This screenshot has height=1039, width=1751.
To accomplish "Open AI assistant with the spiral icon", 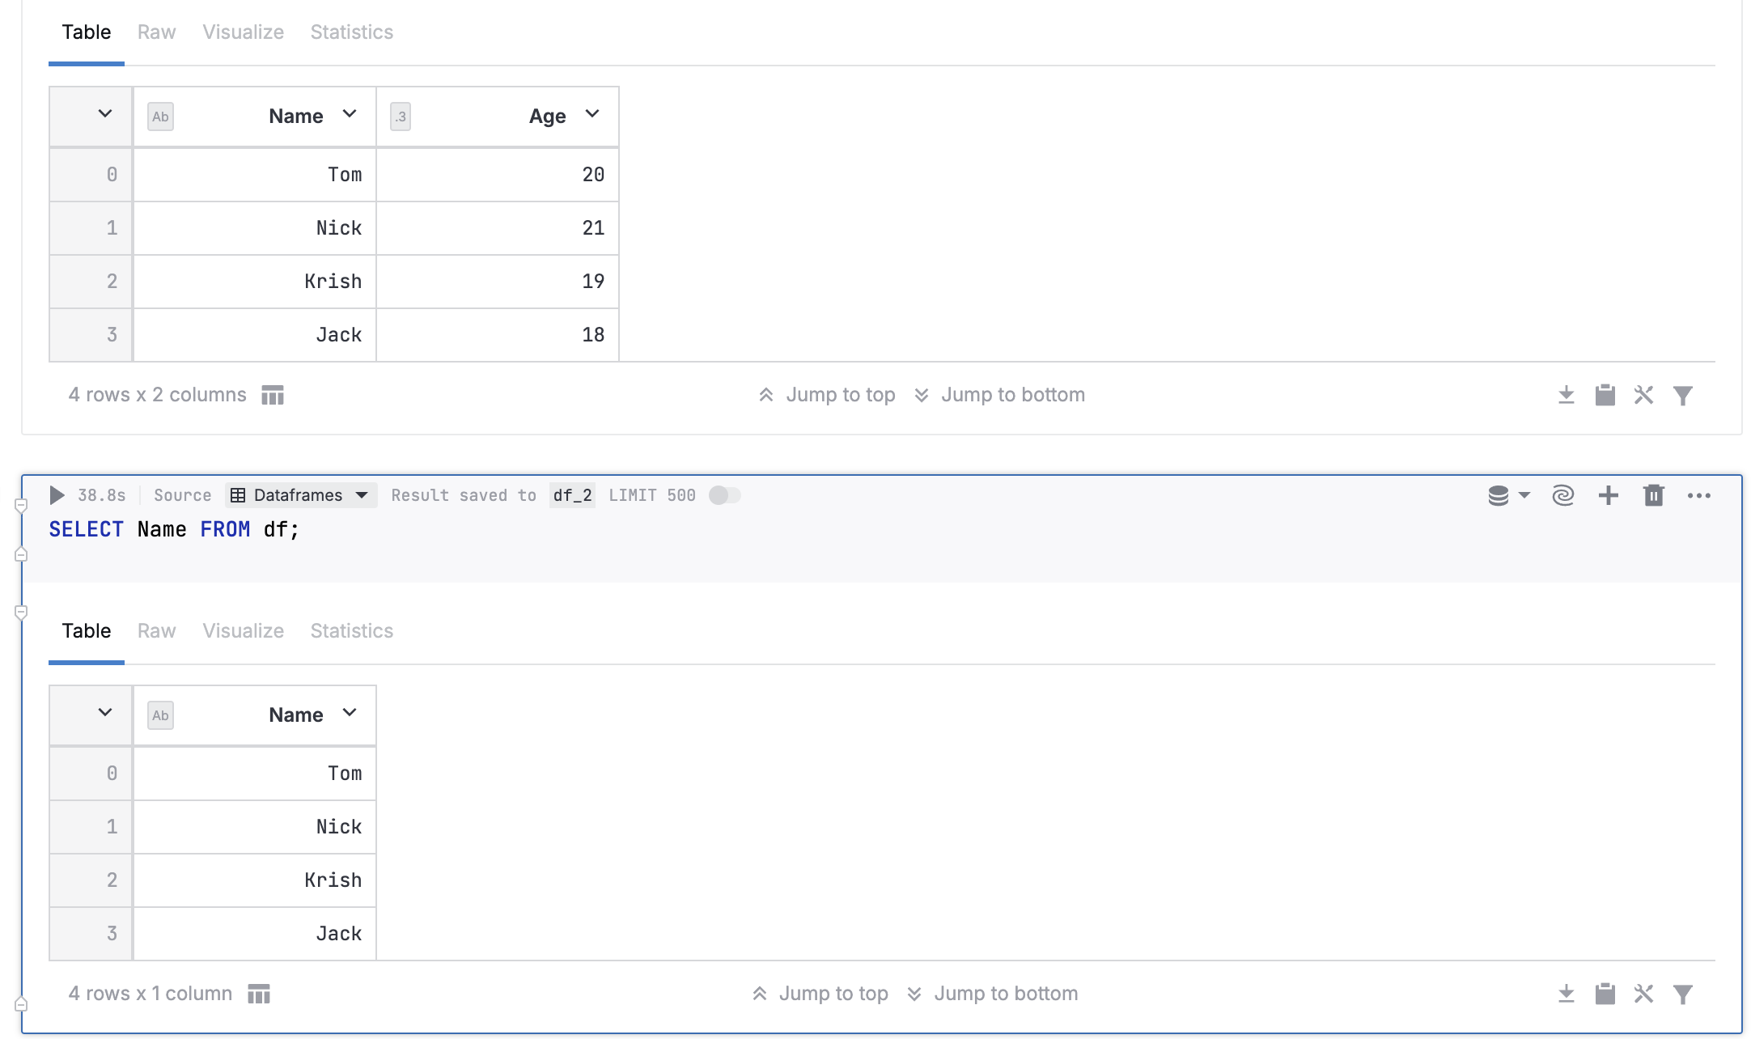I will click(x=1562, y=494).
